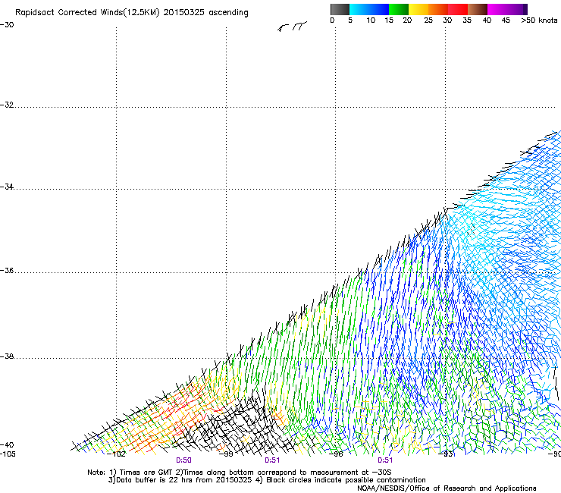Viewport: 561px width, 493px height.
Task: Select the dark purple 45-50 knots segment
Action: click(517, 9)
